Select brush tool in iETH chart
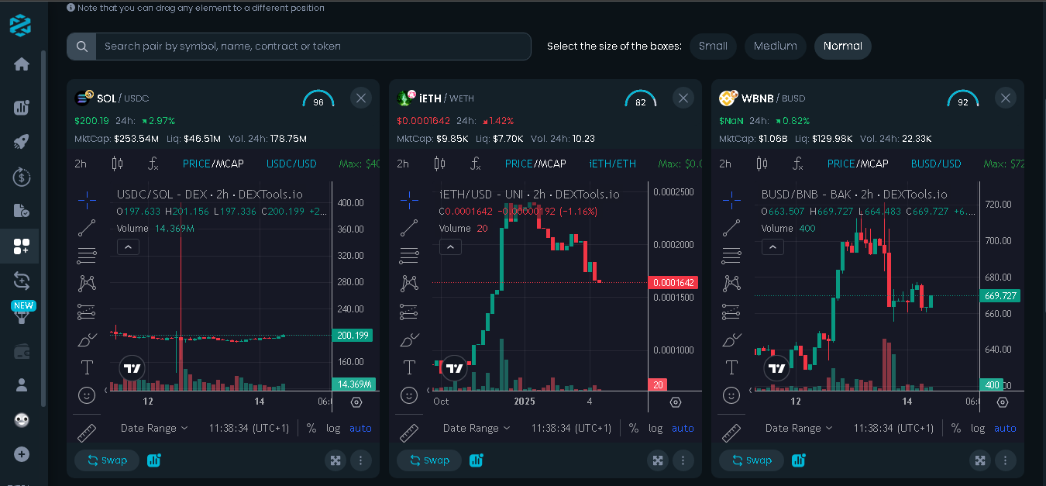Viewport: 1046px width, 486px height. click(409, 340)
